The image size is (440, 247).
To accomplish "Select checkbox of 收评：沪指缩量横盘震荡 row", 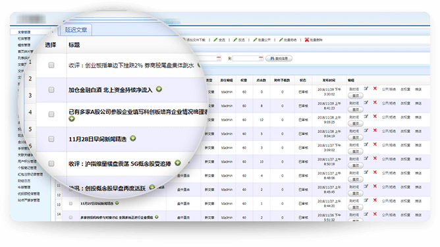I will (51, 163).
